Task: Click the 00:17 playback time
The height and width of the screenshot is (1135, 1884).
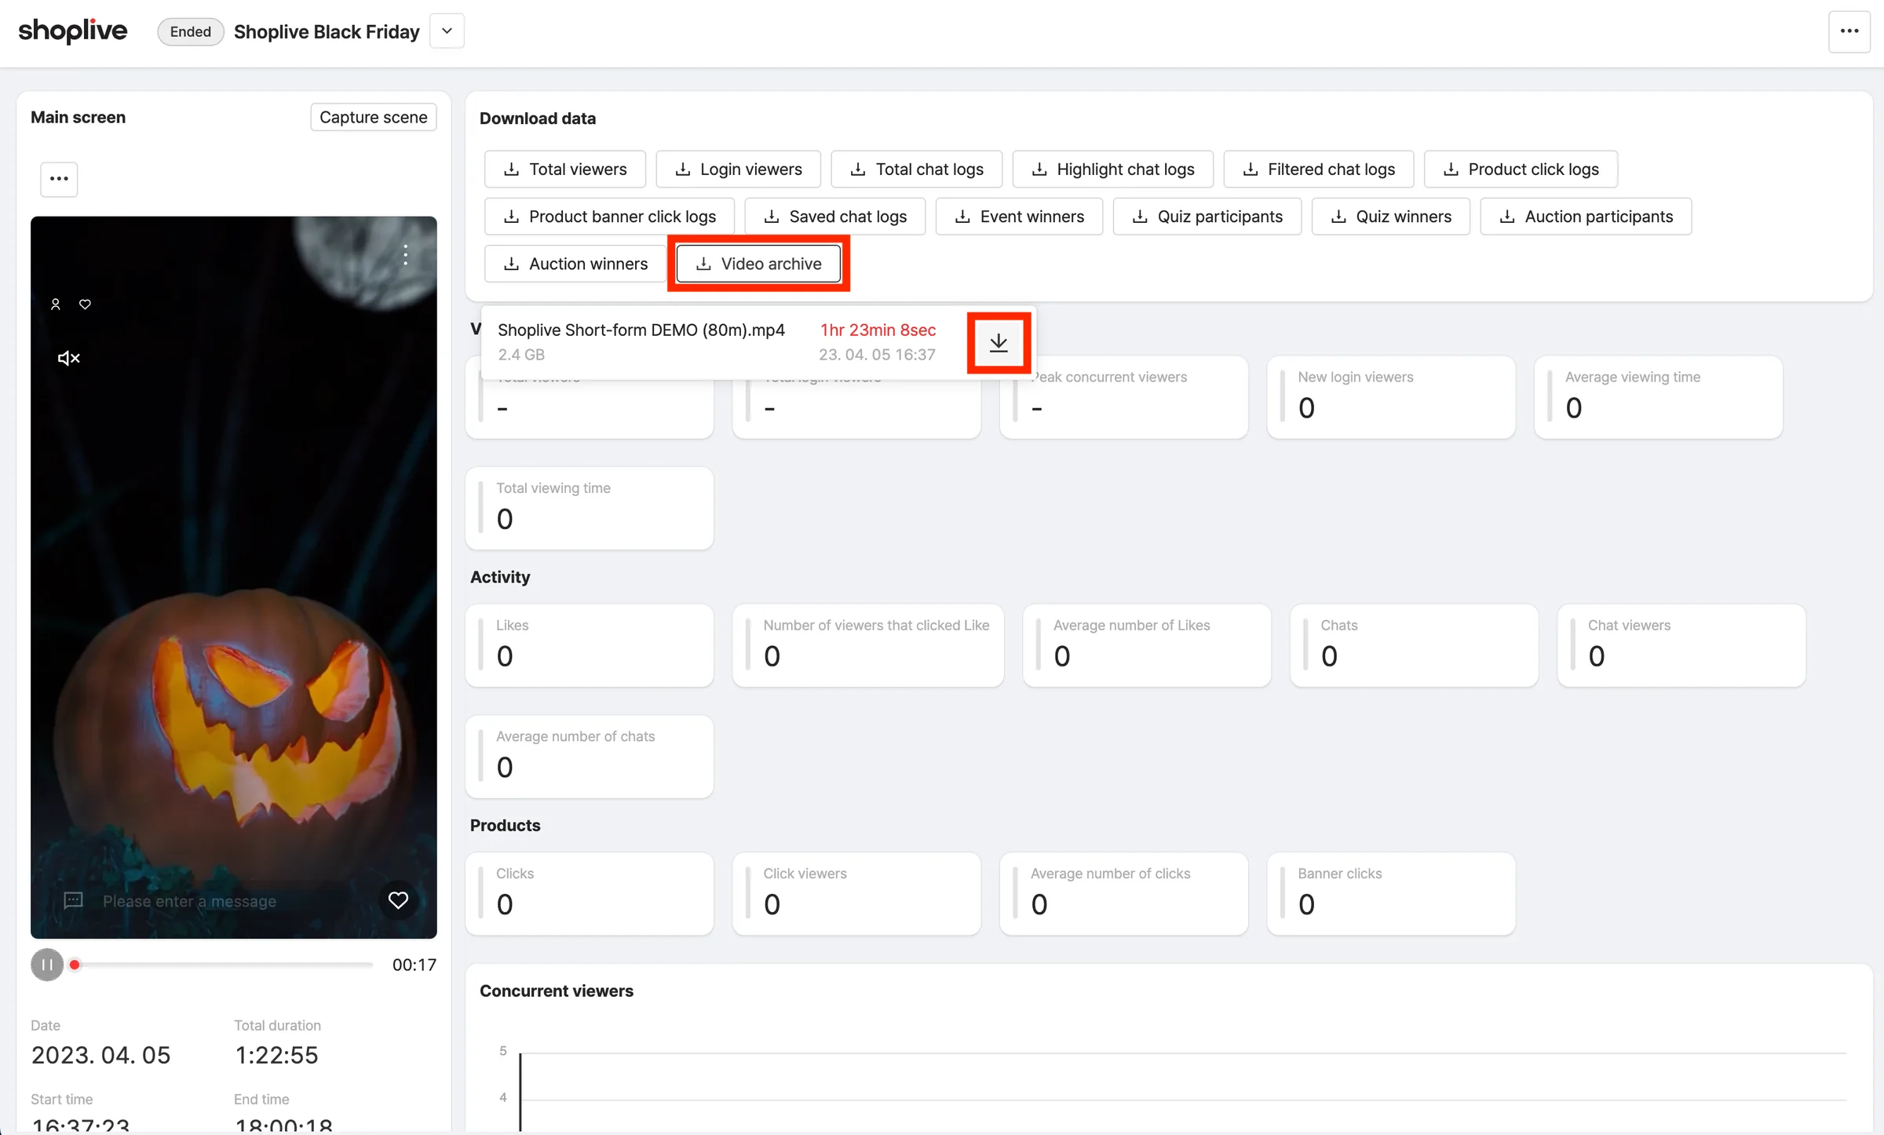Action: point(414,965)
